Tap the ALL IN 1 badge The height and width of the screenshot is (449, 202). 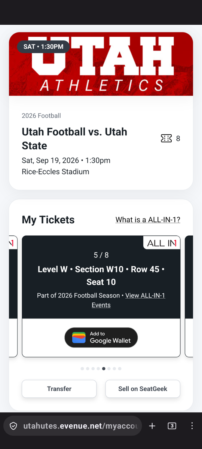click(x=162, y=243)
